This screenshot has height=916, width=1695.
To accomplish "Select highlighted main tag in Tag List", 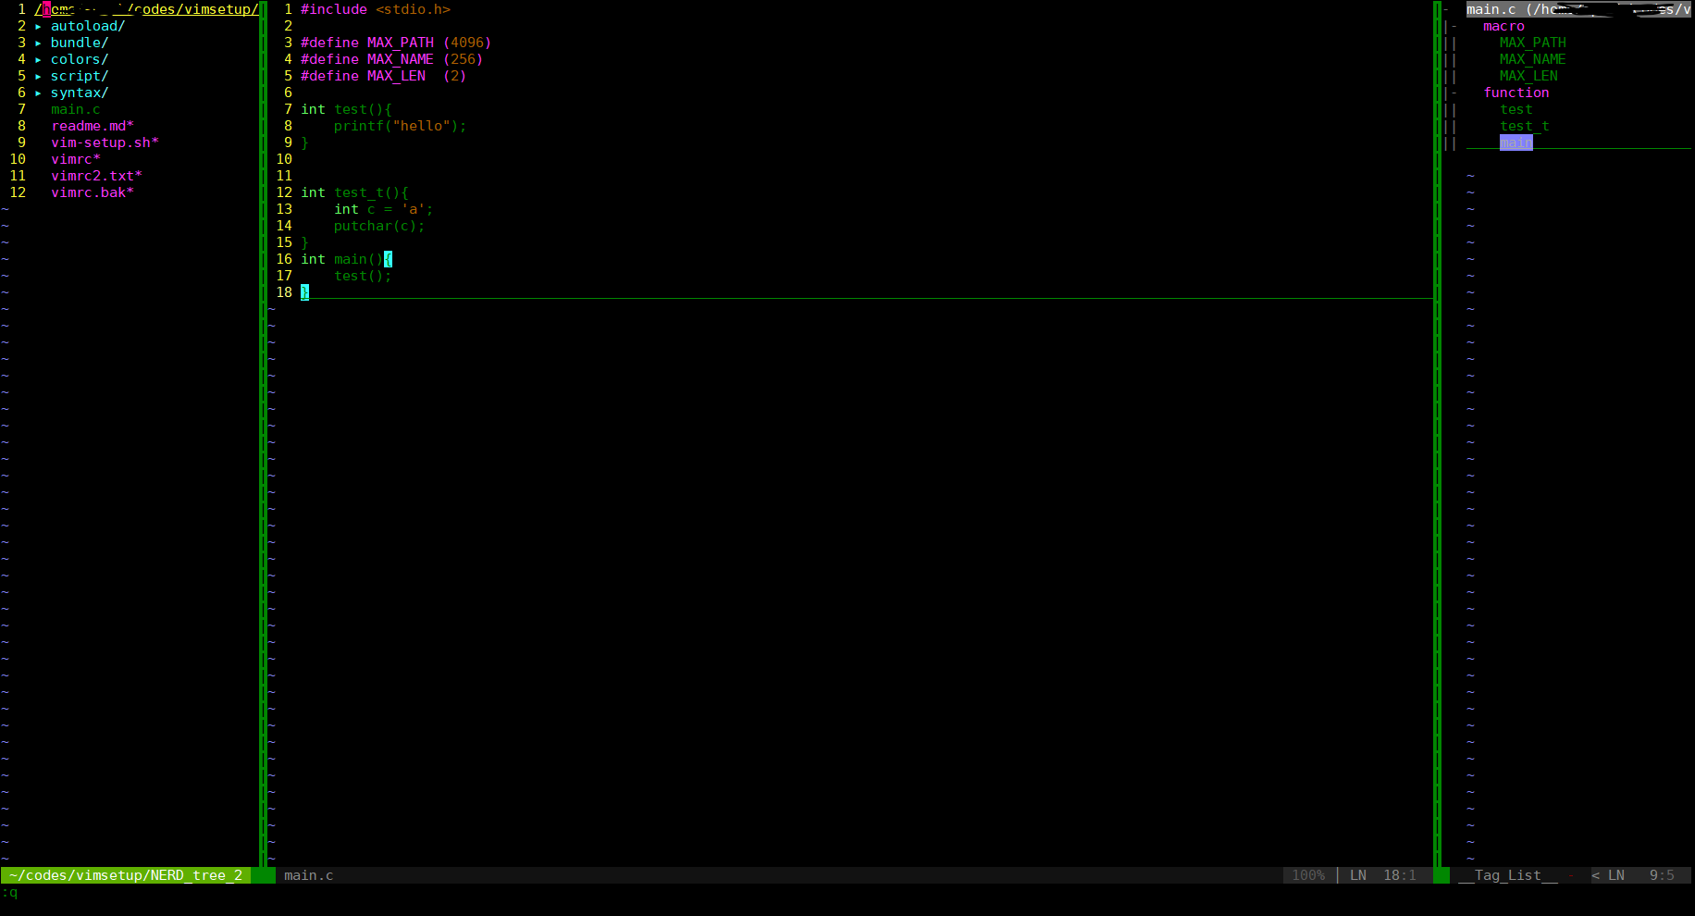I will (x=1516, y=142).
